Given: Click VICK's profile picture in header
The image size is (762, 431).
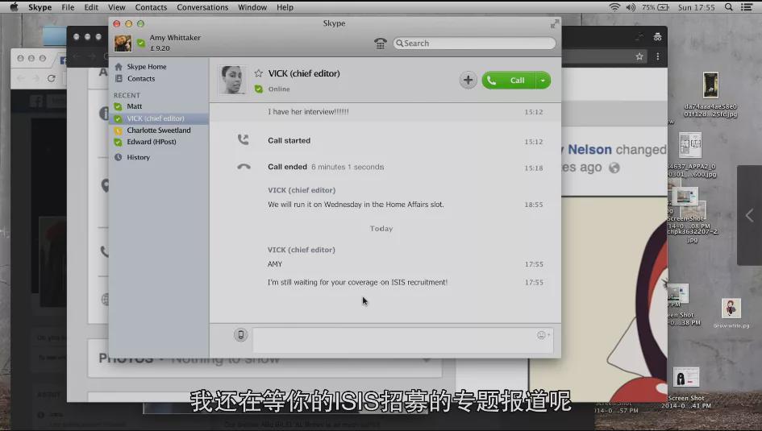Looking at the screenshot, I should pos(231,80).
